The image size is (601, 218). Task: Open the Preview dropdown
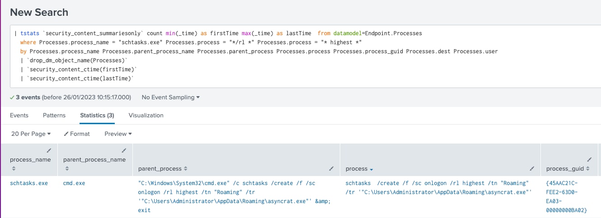[x=118, y=134]
